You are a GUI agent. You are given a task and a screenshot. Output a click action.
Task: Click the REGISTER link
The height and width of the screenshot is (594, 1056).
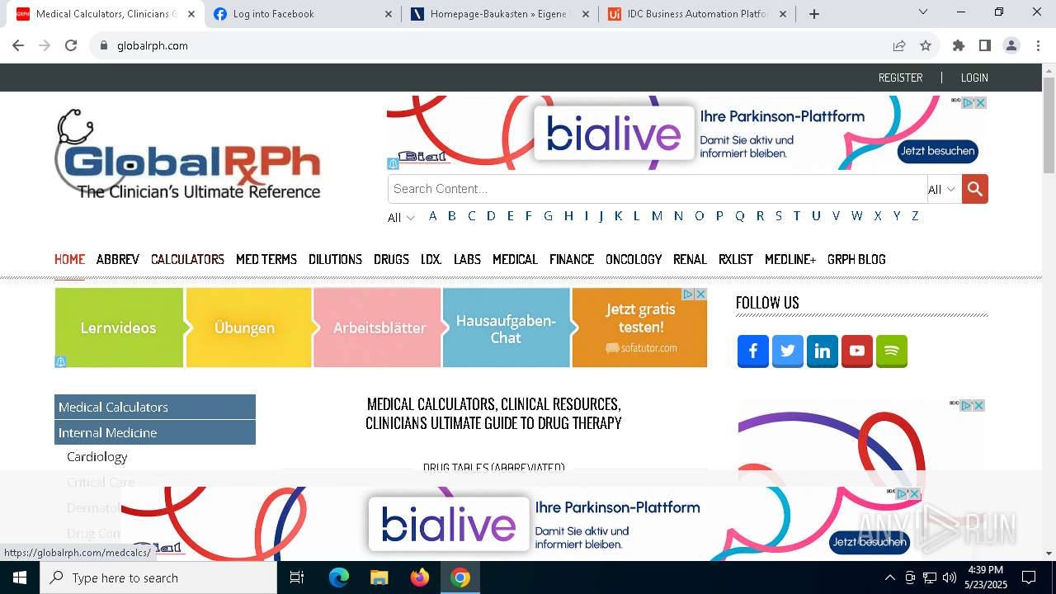pyautogui.click(x=900, y=78)
